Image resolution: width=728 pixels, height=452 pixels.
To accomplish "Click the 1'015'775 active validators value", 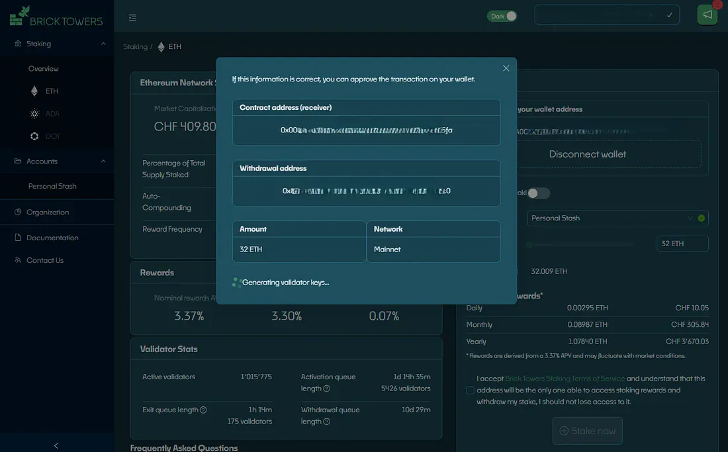I will (x=256, y=377).
